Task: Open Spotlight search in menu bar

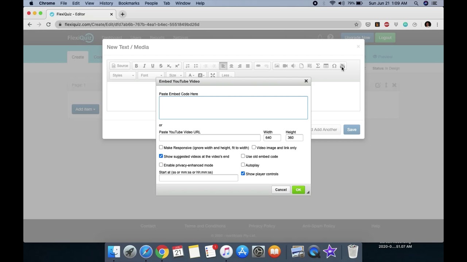Action: coord(416,3)
